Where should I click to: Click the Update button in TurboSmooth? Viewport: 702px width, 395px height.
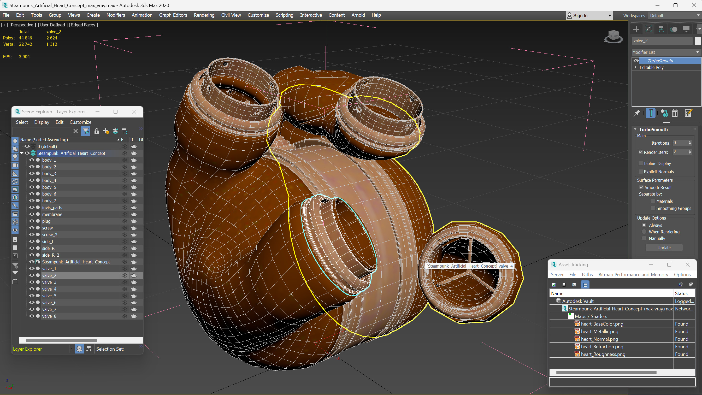[664, 247]
